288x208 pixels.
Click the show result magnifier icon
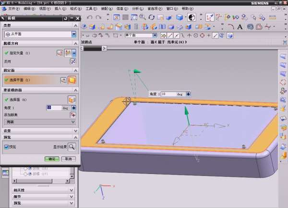pyautogui.click(x=72, y=147)
